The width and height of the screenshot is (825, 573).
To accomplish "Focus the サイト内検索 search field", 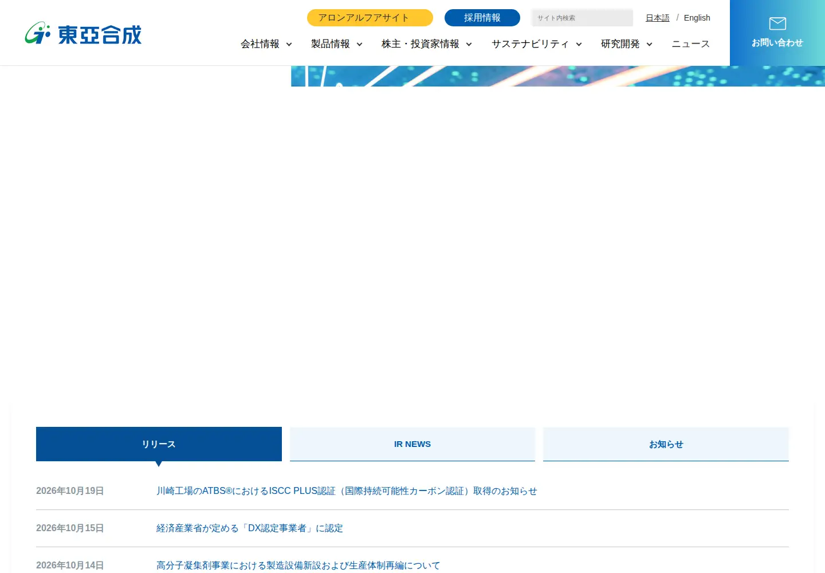I will [582, 18].
